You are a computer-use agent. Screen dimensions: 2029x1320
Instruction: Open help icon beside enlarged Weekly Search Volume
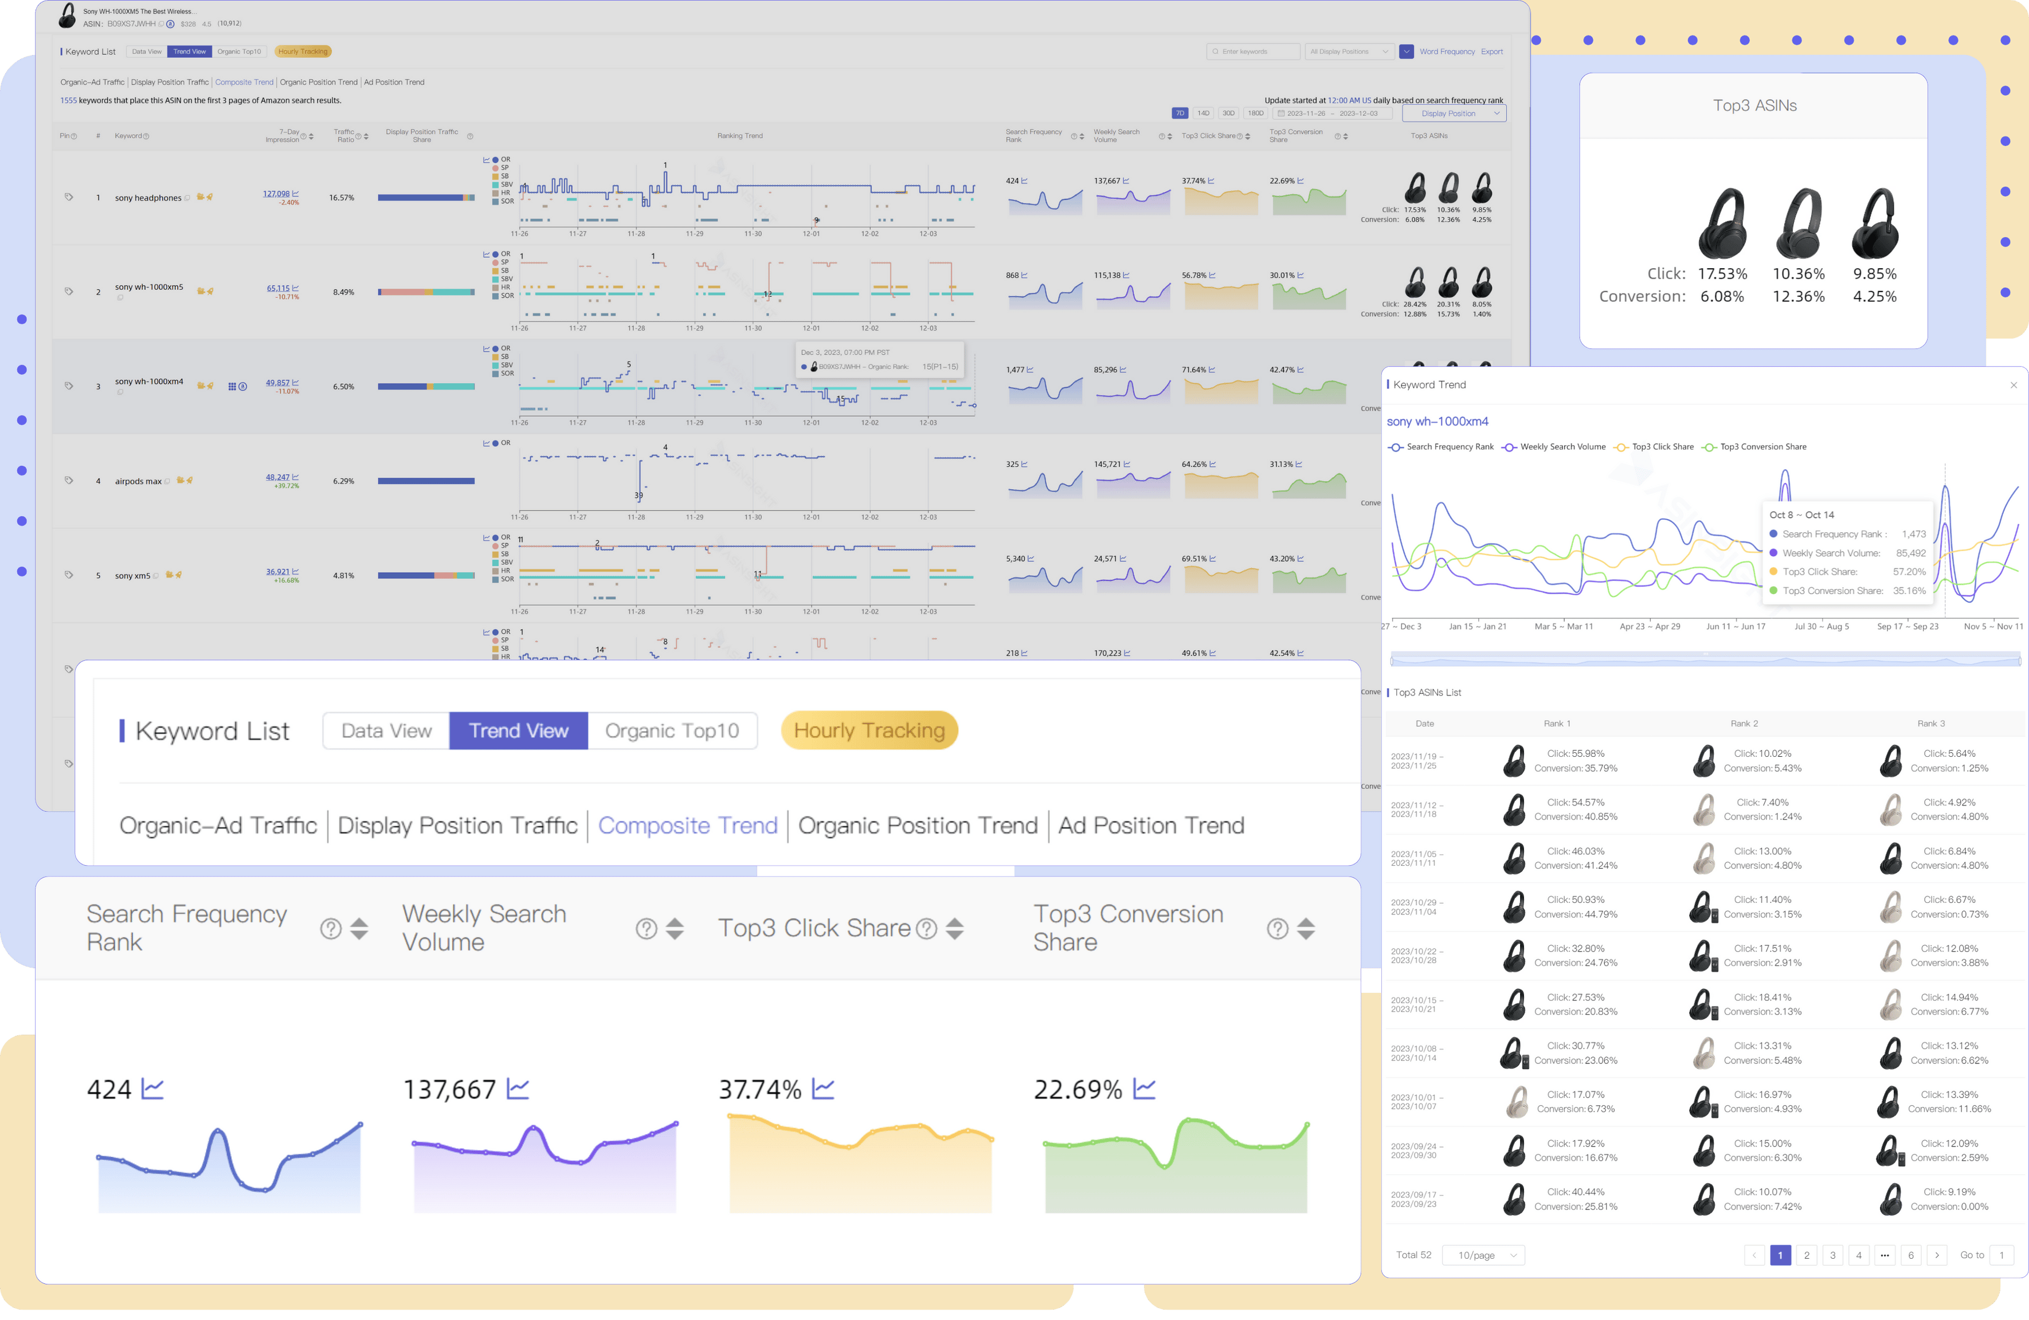(x=647, y=929)
